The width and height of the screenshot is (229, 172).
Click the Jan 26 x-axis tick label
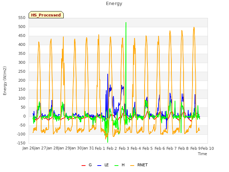[x=28, y=148]
